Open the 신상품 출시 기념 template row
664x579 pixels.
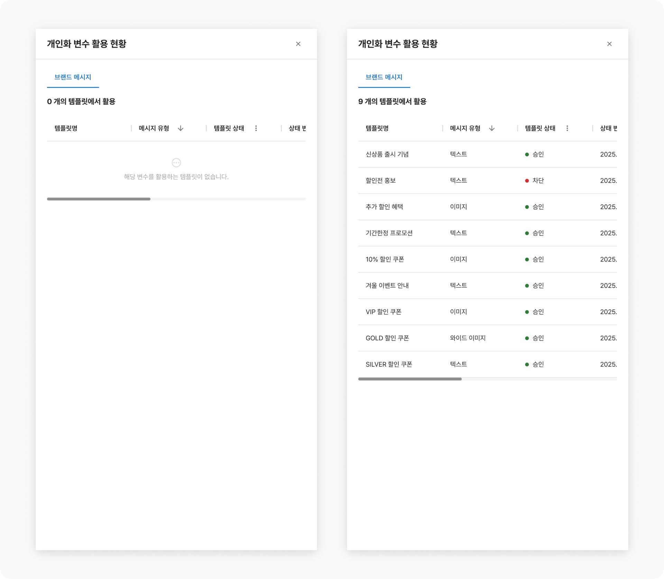[387, 154]
